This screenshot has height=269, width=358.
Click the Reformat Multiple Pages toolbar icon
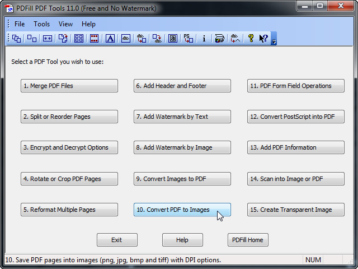[79, 38]
